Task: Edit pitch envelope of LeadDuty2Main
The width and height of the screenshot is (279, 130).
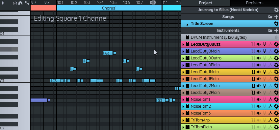Action: [x=265, y=86]
